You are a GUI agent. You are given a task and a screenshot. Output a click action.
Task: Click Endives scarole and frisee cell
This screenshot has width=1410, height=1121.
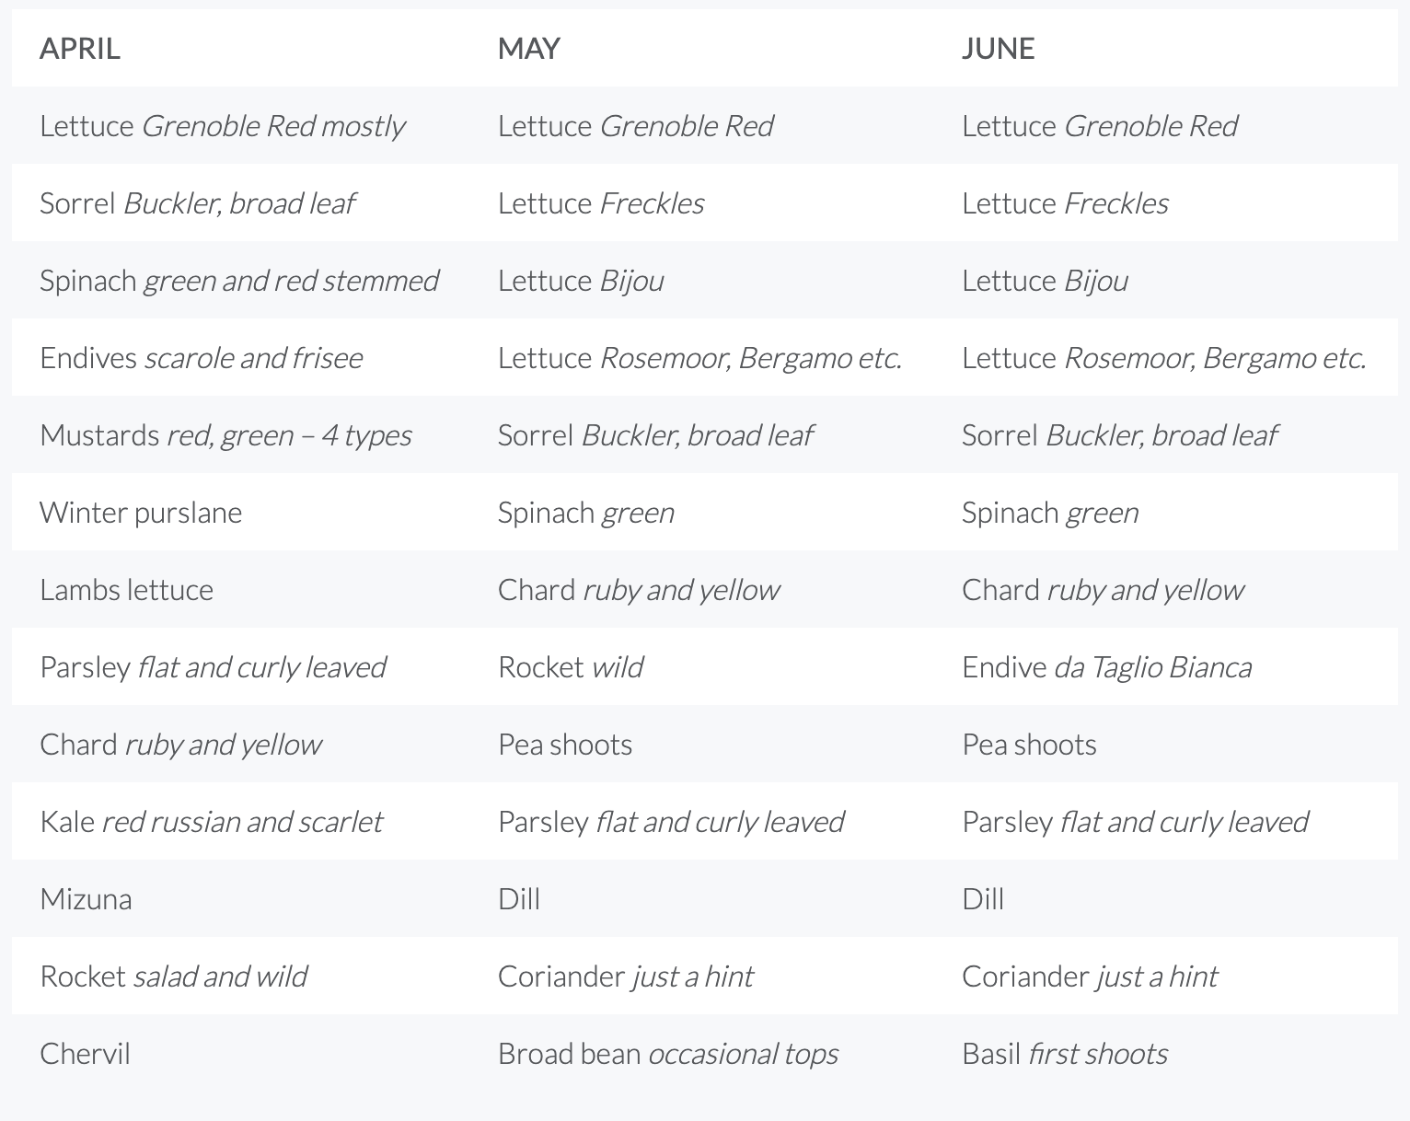pyautogui.click(x=201, y=358)
